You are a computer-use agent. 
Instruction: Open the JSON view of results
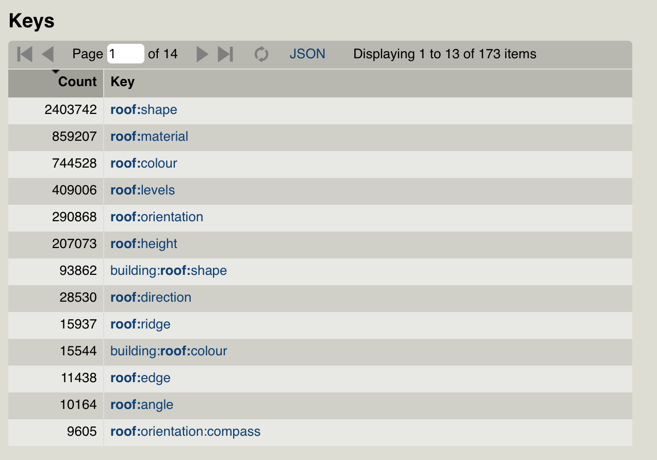click(x=307, y=54)
